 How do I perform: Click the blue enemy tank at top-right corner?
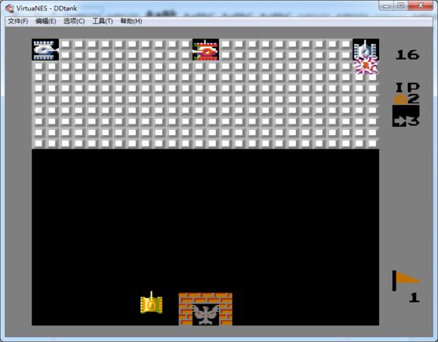366,50
